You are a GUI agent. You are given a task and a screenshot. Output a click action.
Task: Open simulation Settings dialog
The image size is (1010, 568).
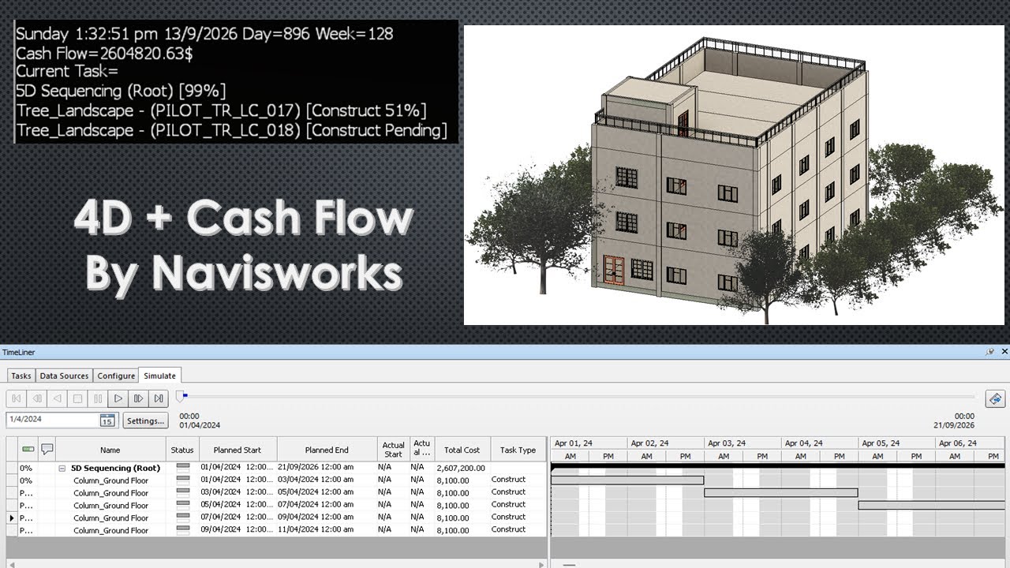tap(145, 420)
